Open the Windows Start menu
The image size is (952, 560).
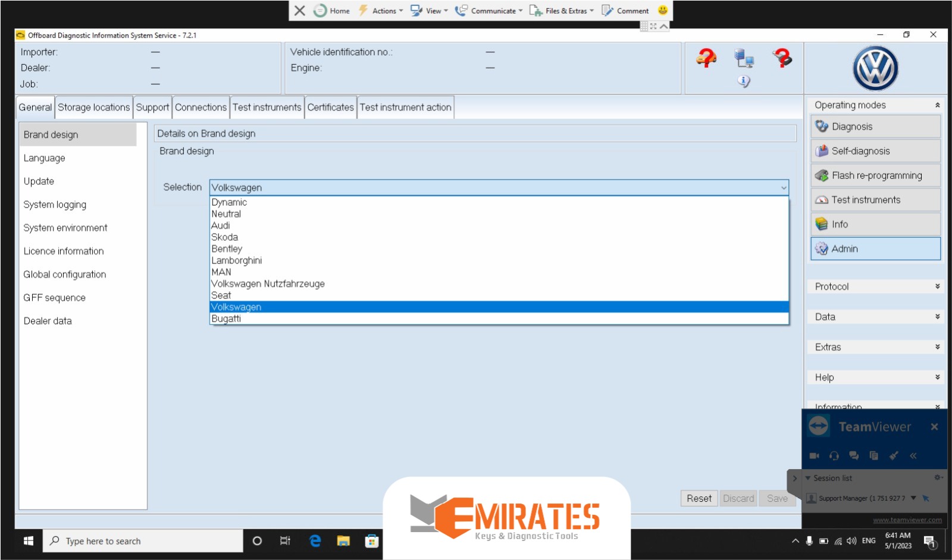(x=28, y=541)
